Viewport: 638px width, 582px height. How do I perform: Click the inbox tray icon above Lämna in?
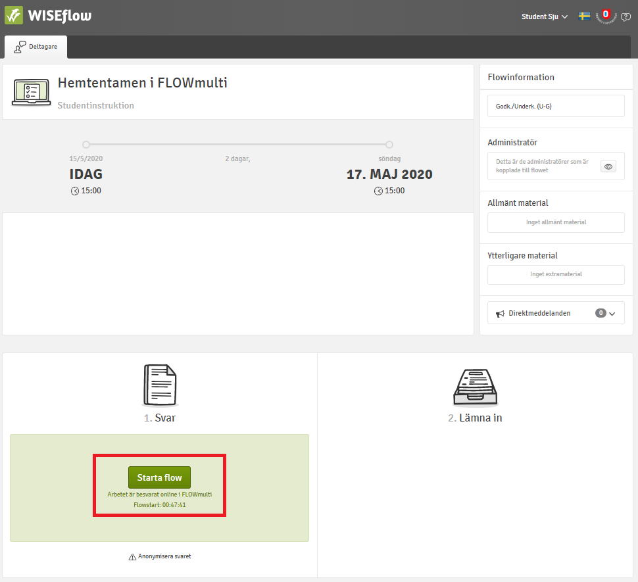click(475, 387)
